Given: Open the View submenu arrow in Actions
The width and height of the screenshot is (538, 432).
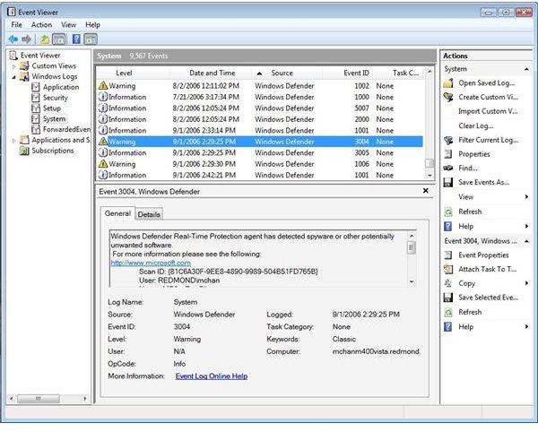Looking at the screenshot, I should (526, 197).
